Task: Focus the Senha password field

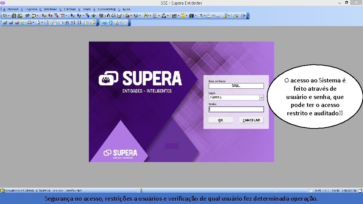Action: 236,109
